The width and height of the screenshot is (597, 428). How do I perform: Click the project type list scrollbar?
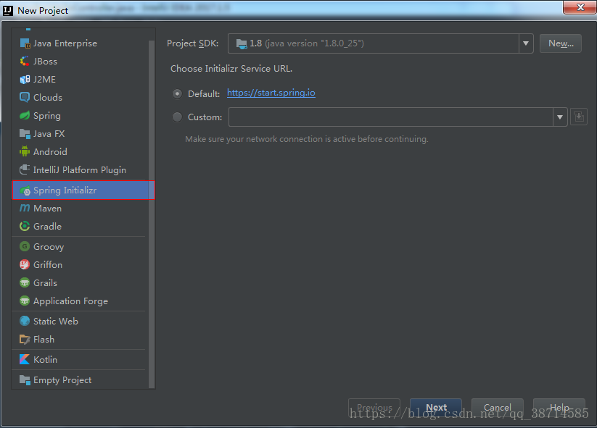click(152, 213)
